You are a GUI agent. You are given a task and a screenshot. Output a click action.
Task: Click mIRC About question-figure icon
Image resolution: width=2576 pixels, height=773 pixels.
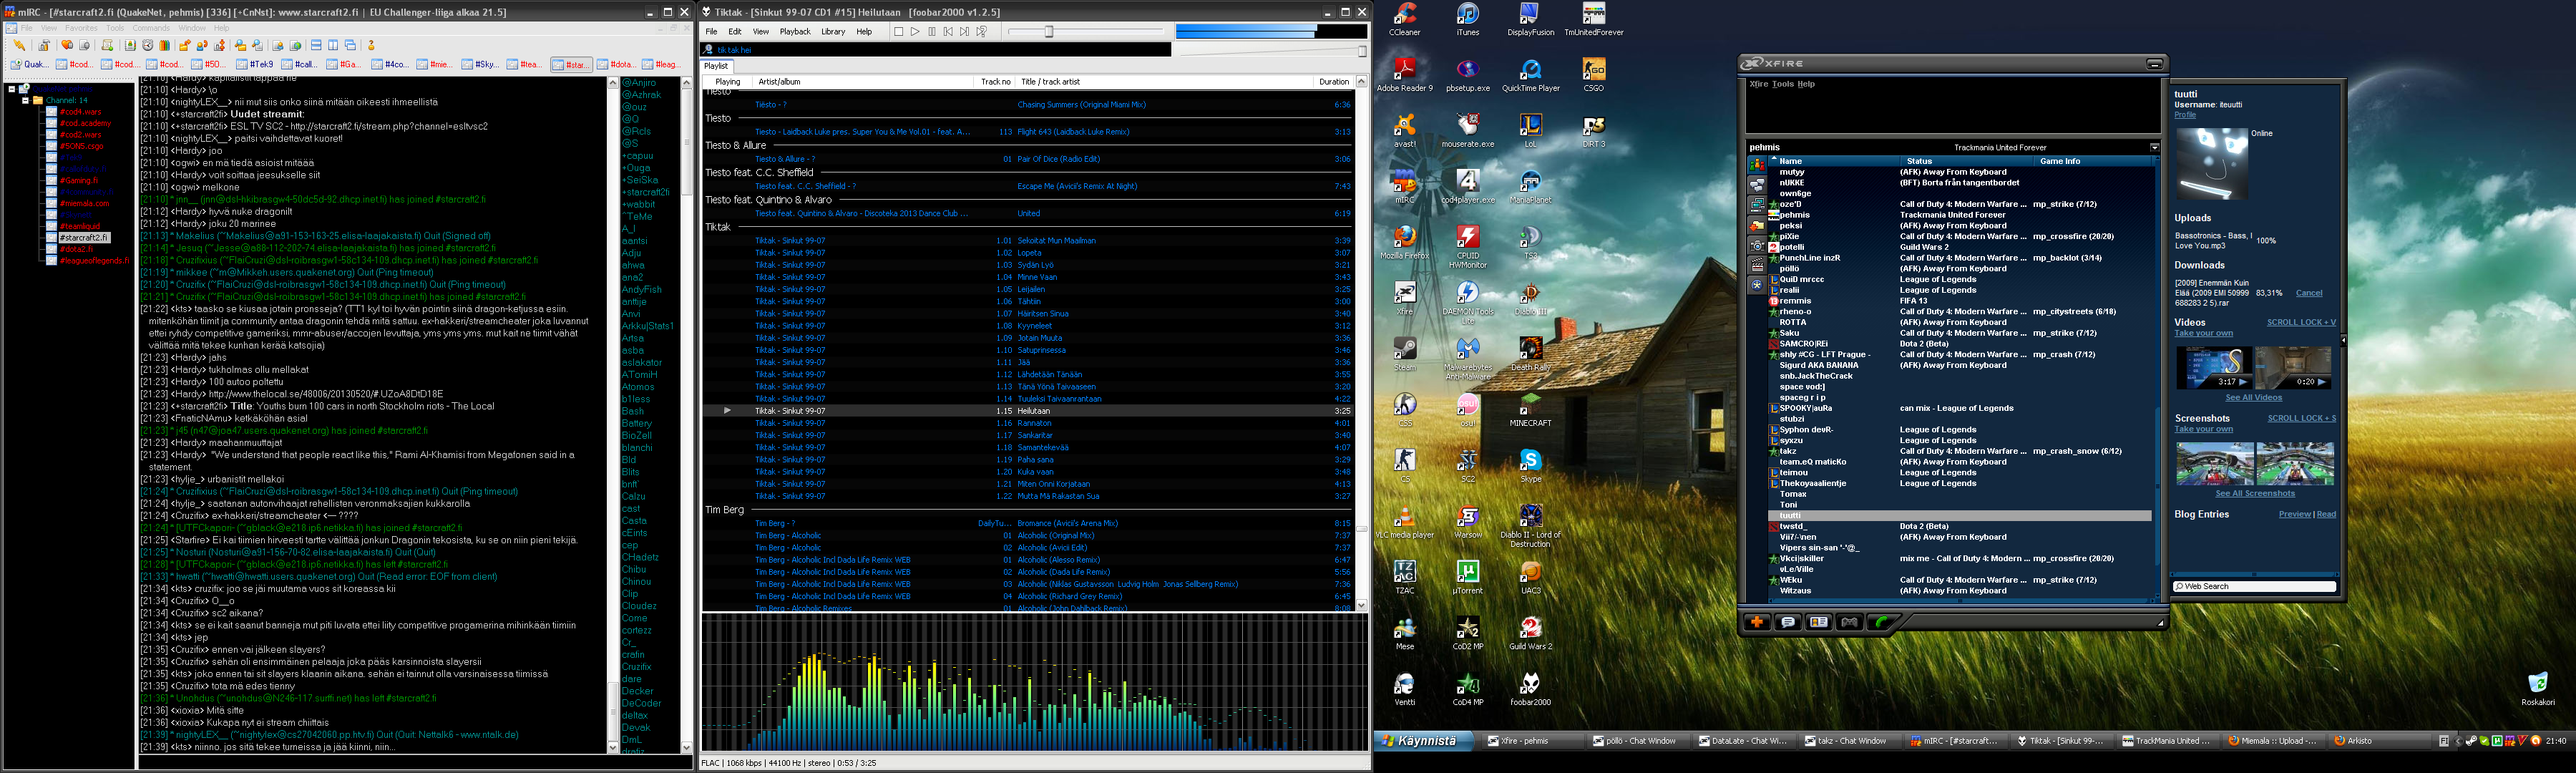[371, 45]
